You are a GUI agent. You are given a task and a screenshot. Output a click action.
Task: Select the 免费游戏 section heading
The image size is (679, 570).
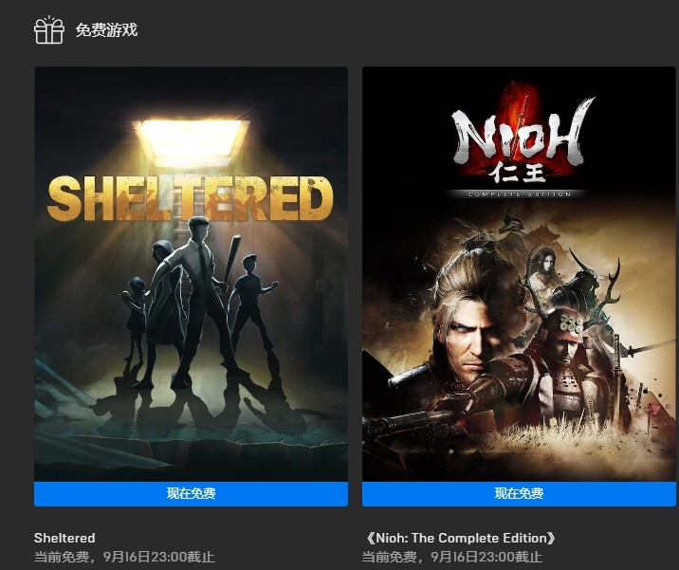pyautogui.click(x=106, y=30)
